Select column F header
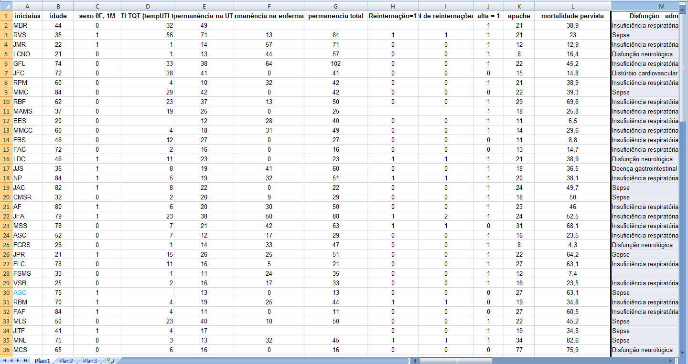This screenshot has height=364, width=688. pos(269,6)
